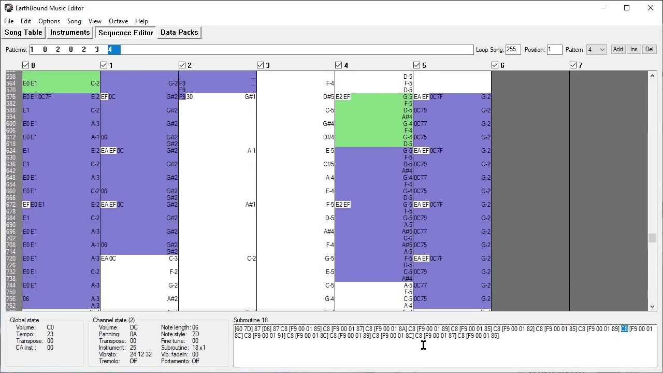The height and width of the screenshot is (373, 663).
Task: Click the tracker scrollbar up arrow
Action: pos(652,76)
